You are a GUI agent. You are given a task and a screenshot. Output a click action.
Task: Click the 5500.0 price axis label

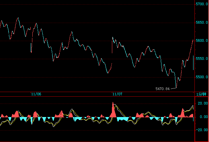pyautogui.click(x=202, y=77)
